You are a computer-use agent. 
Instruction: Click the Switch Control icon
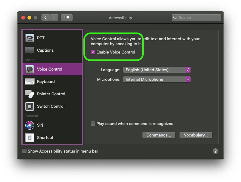pyautogui.click(x=30, y=106)
